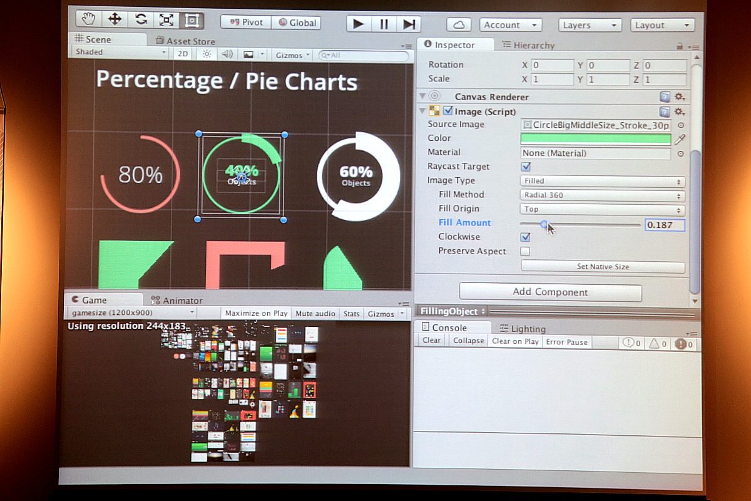Switch to the Hierarchy tab
Viewport: 751px width, 501px height.
point(528,45)
